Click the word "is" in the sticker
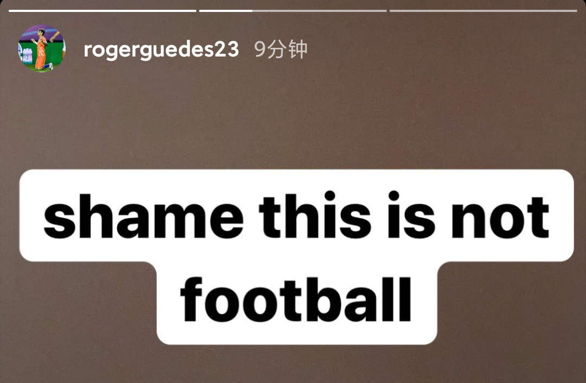 coord(410,216)
